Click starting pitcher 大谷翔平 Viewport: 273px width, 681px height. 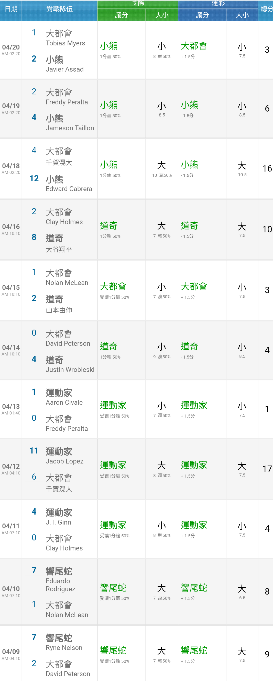click(59, 249)
